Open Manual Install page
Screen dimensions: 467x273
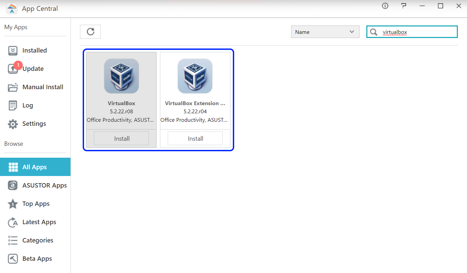click(x=35, y=87)
